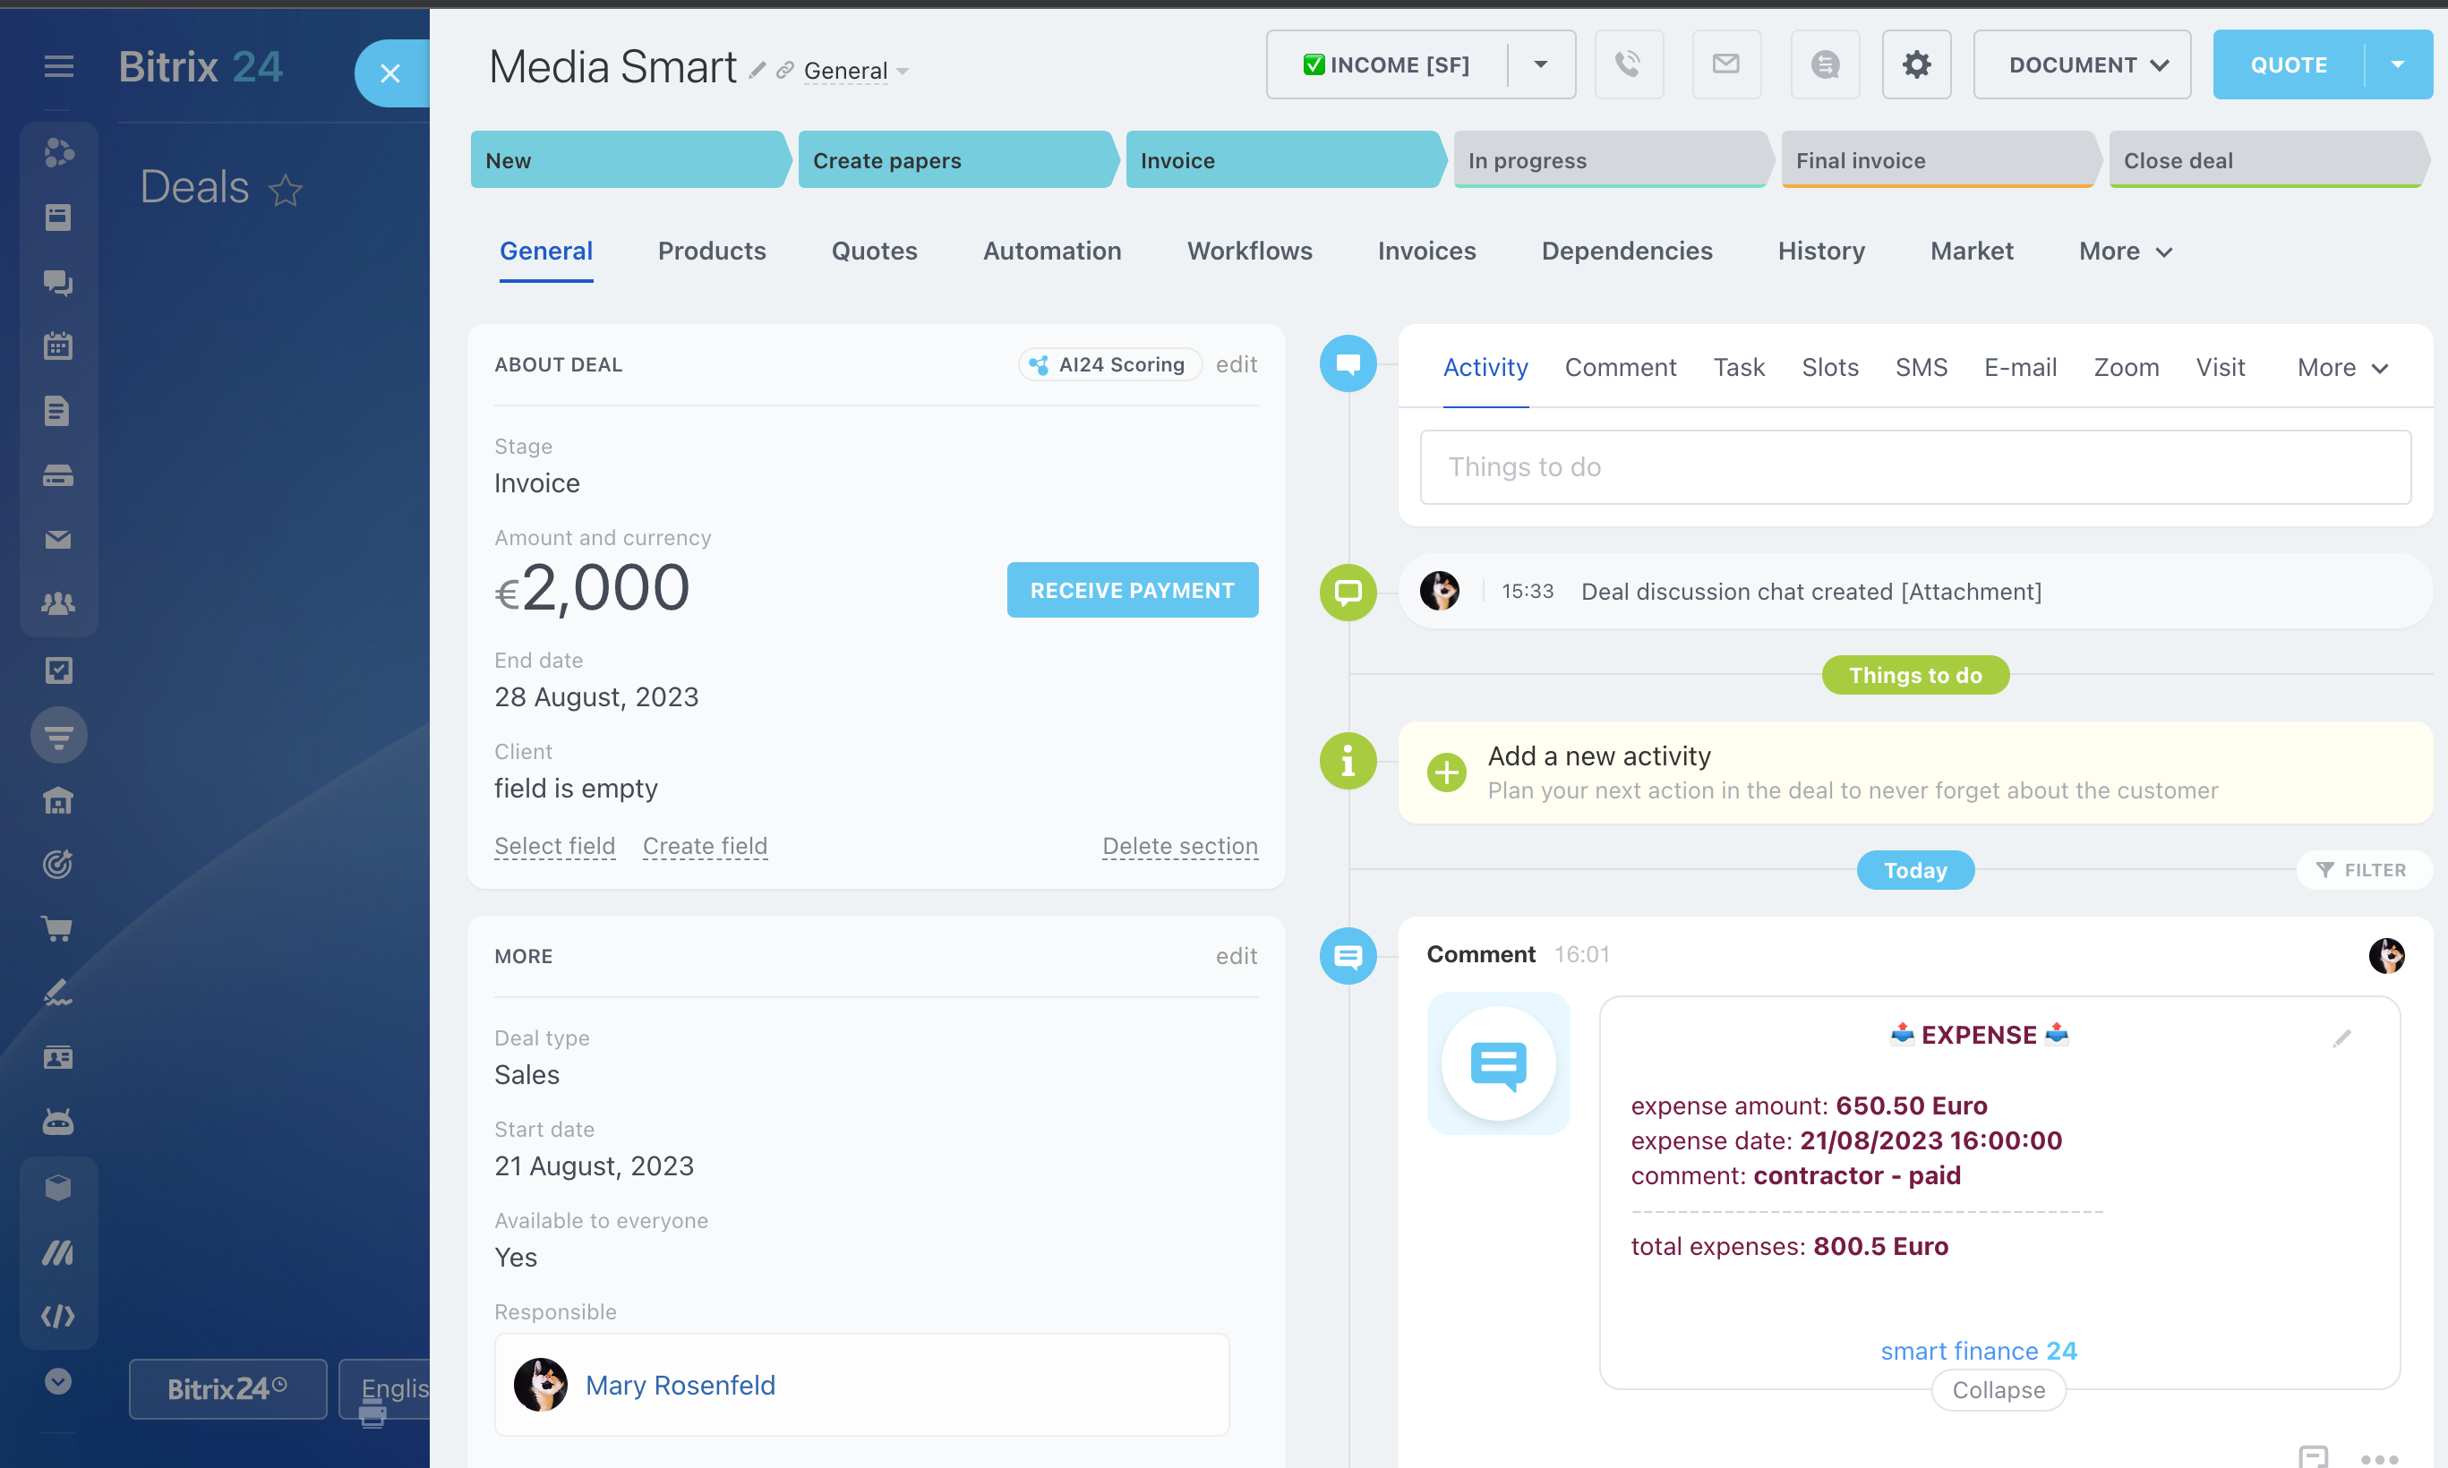The width and height of the screenshot is (2448, 1468).
Task: Edit the expense comment pencil icon
Action: click(2341, 1037)
